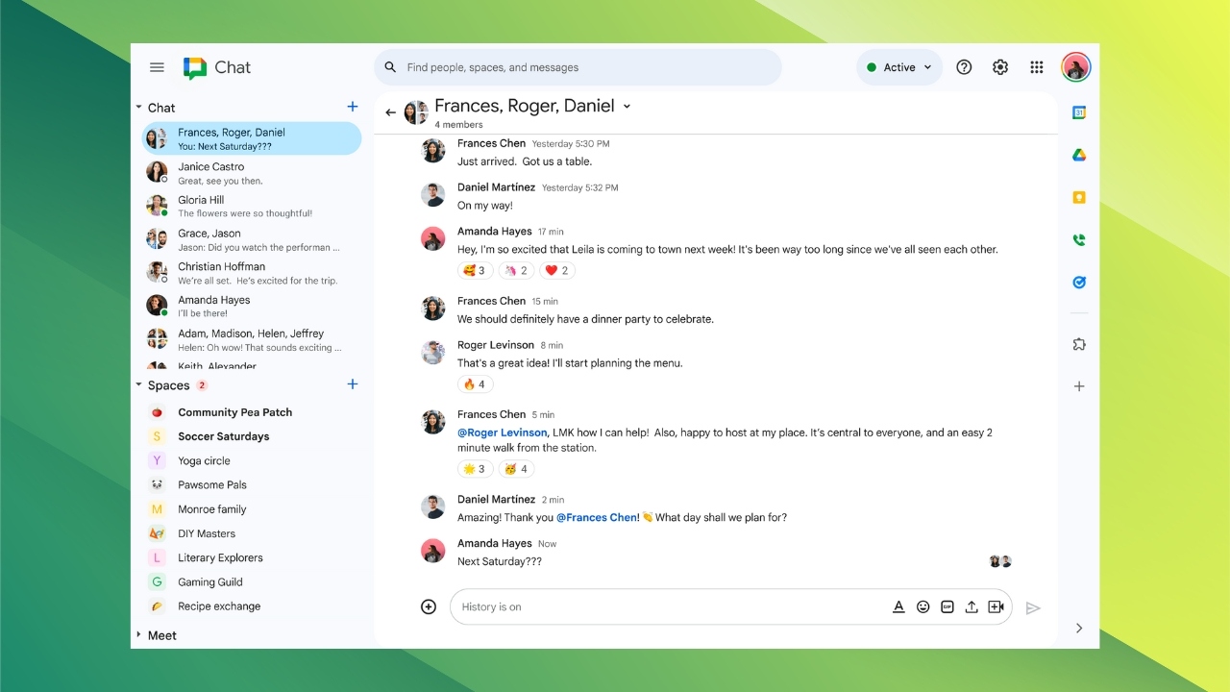Toggle the party face reaction with 4
The height and width of the screenshot is (692, 1230).
point(517,468)
